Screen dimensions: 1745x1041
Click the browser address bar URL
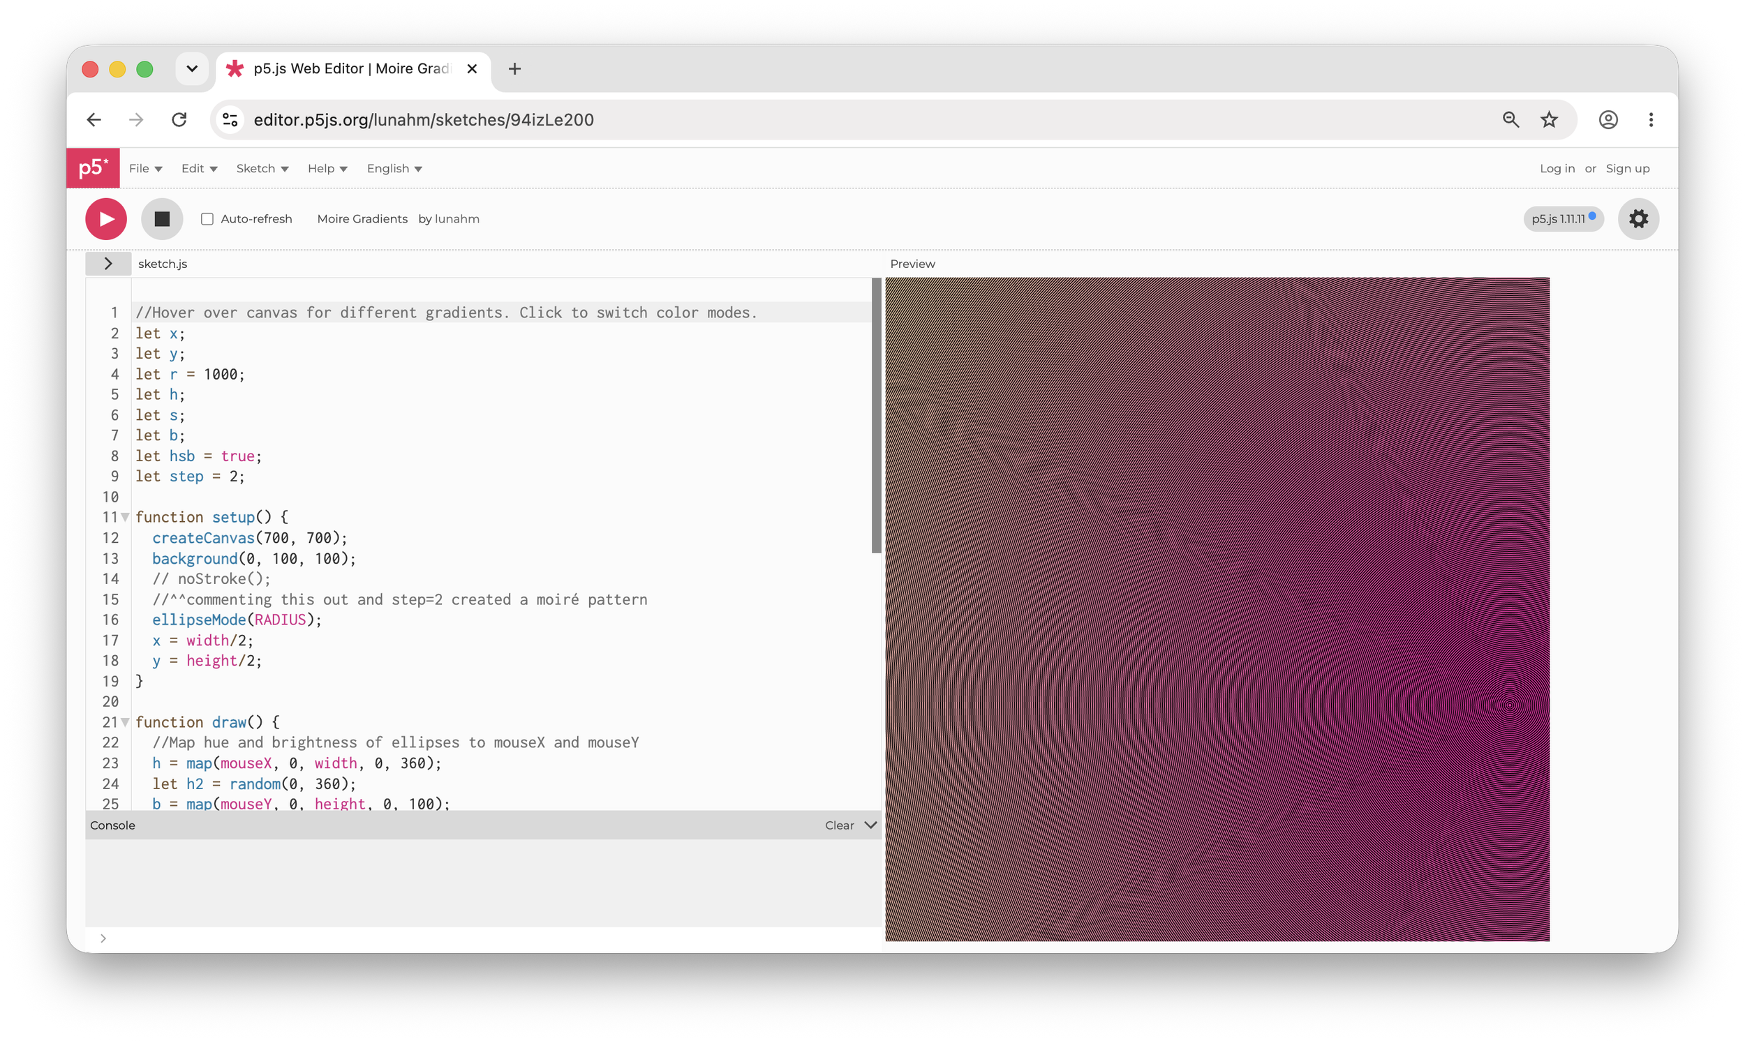[x=424, y=120]
